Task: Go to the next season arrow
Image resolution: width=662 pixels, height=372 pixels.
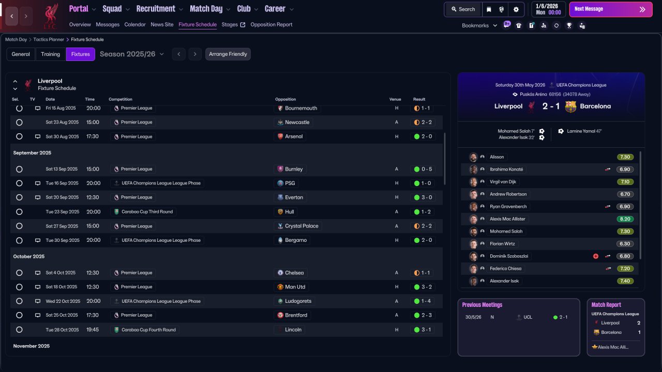Action: click(x=195, y=54)
